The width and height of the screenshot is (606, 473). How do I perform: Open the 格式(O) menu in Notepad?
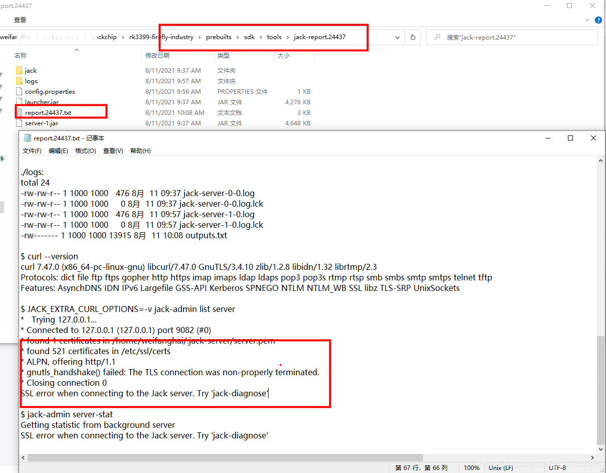[x=85, y=150]
